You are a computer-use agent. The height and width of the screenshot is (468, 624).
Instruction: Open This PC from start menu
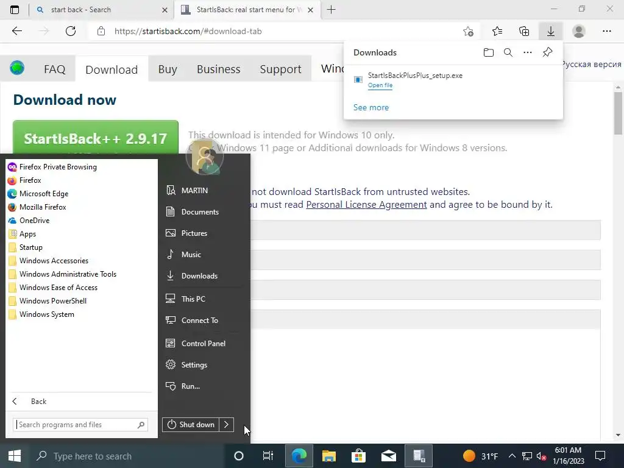tap(193, 299)
